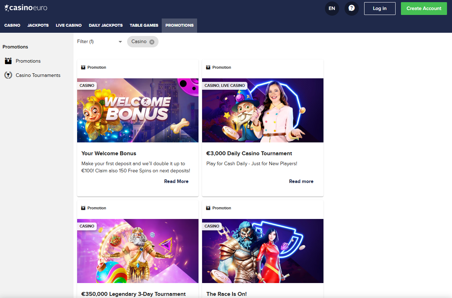Click The Race Is On! title
The height and width of the screenshot is (298, 452).
click(x=227, y=294)
